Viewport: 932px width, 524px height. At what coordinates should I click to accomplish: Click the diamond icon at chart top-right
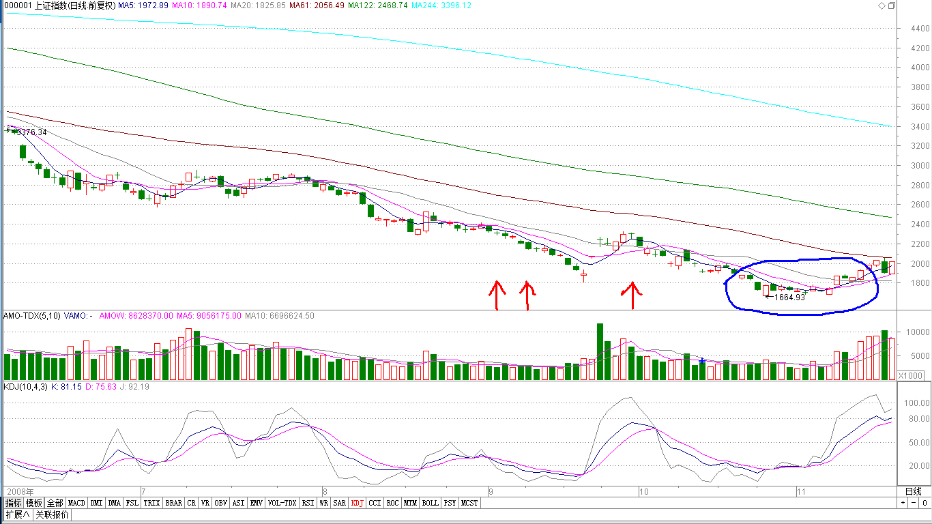pyautogui.click(x=880, y=5)
